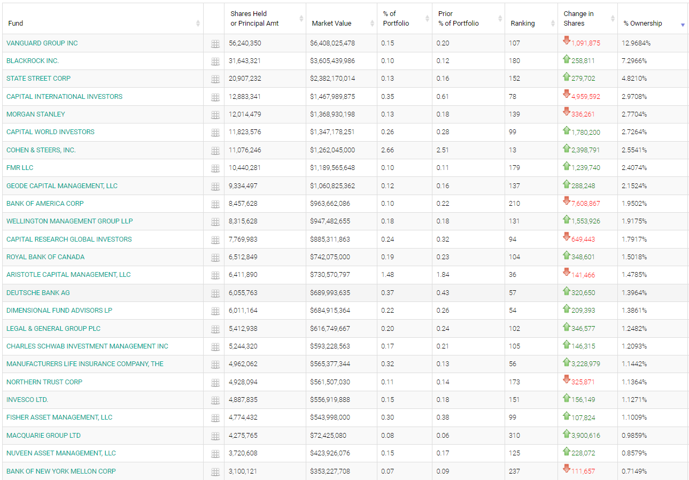689x480 pixels.
Task: Open CAPITAL INTERNATIONAL INVESTORS fund link
Action: [64, 97]
